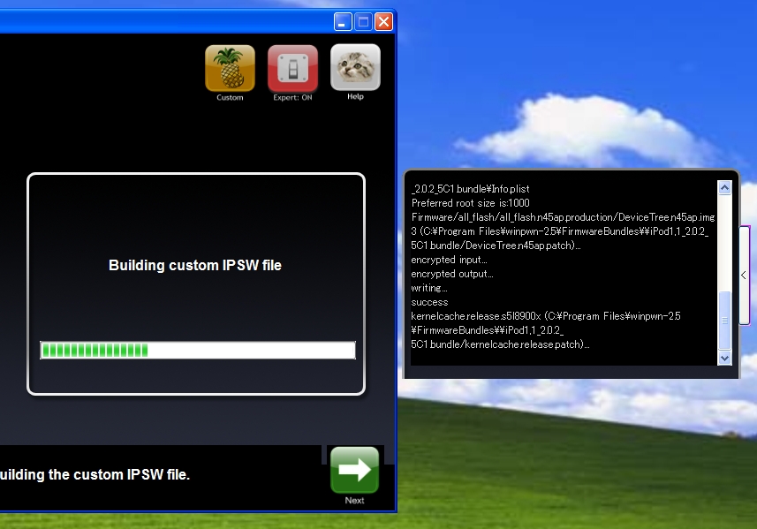Open the Custom pineapple mode
The image size is (757, 529).
230,69
